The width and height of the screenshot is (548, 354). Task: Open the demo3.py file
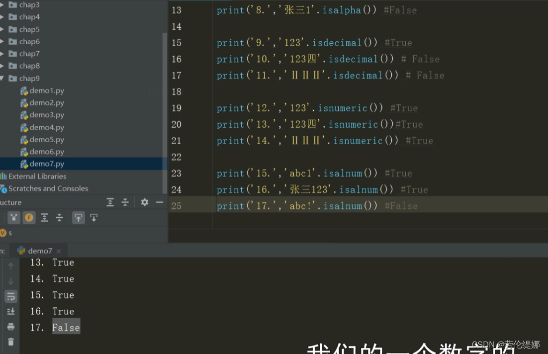(x=48, y=115)
